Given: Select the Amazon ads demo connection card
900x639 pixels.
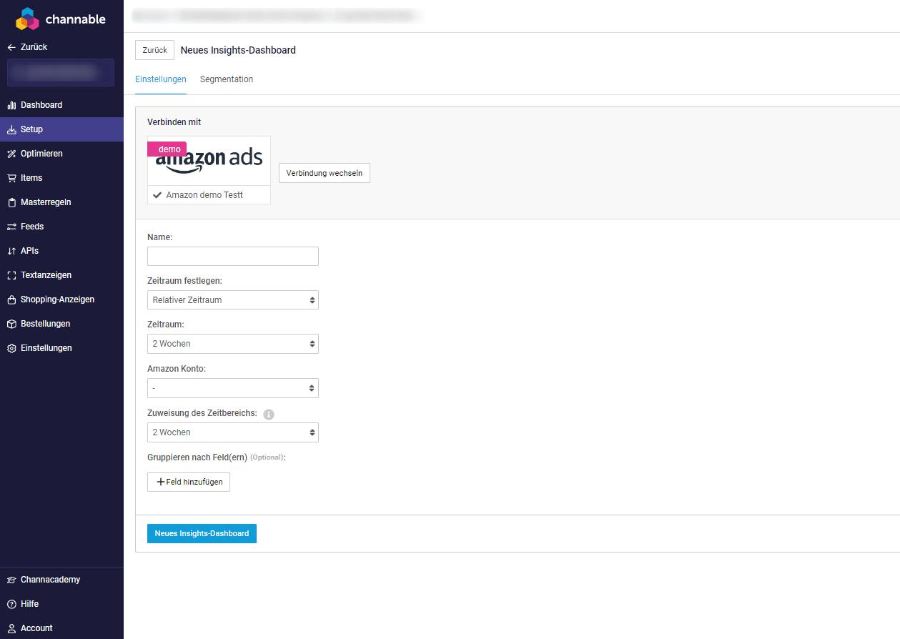Looking at the screenshot, I should (209, 170).
